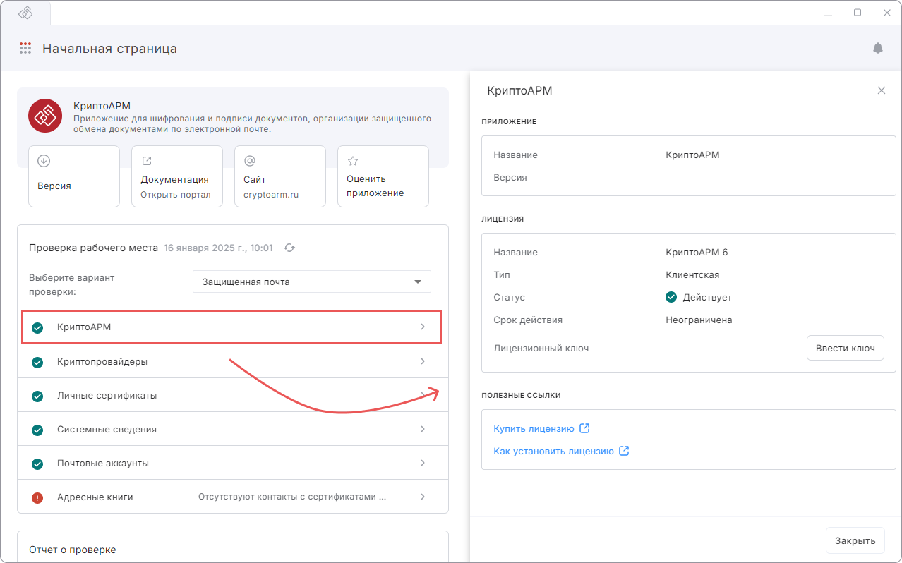Open the Документация portal card
This screenshot has width=902, height=563.
click(x=177, y=176)
